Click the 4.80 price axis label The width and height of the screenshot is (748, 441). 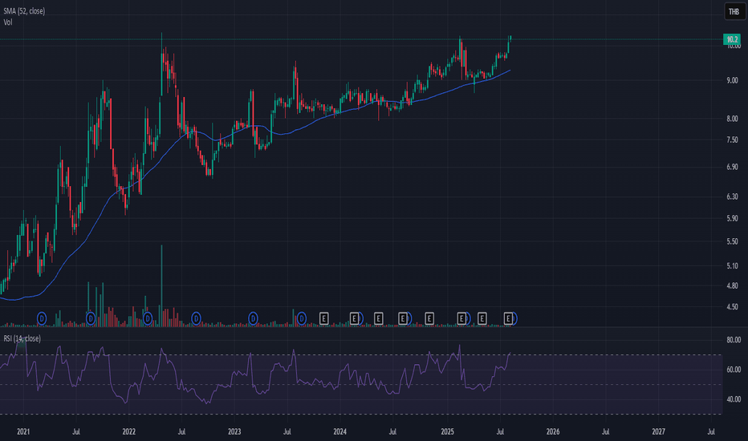click(x=732, y=286)
